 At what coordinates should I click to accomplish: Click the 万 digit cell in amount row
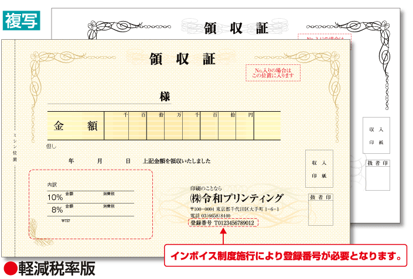click(x=173, y=126)
